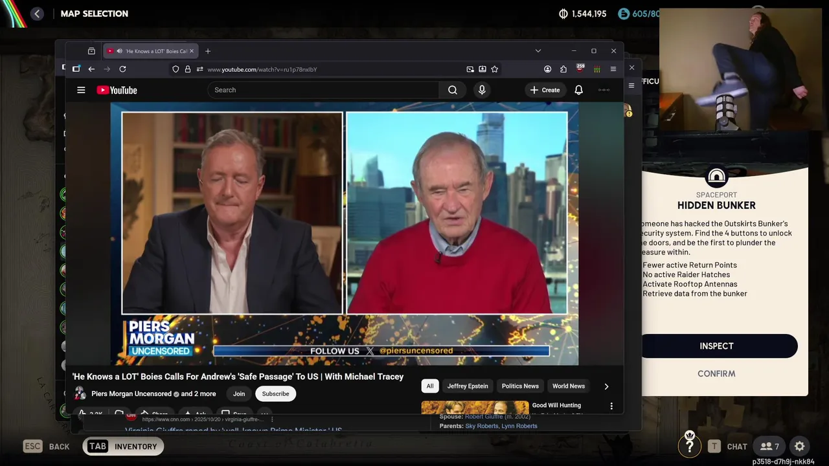This screenshot has width=829, height=466.
Task: Open the YouTube Create menu
Action: [x=545, y=90]
